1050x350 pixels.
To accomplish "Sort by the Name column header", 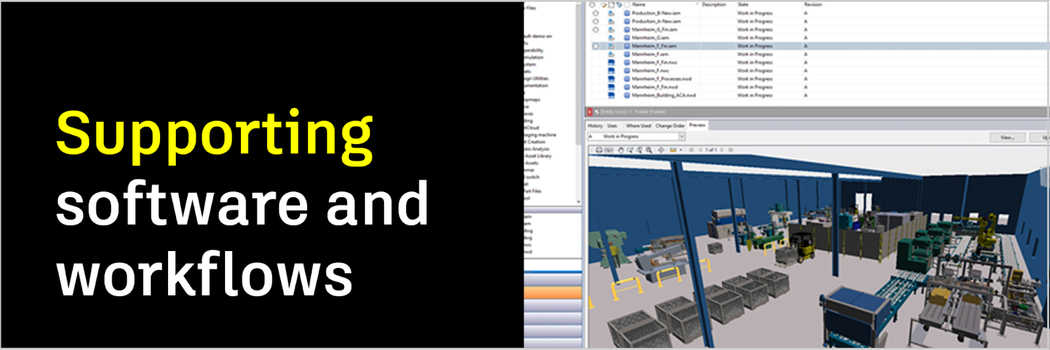I will [639, 5].
